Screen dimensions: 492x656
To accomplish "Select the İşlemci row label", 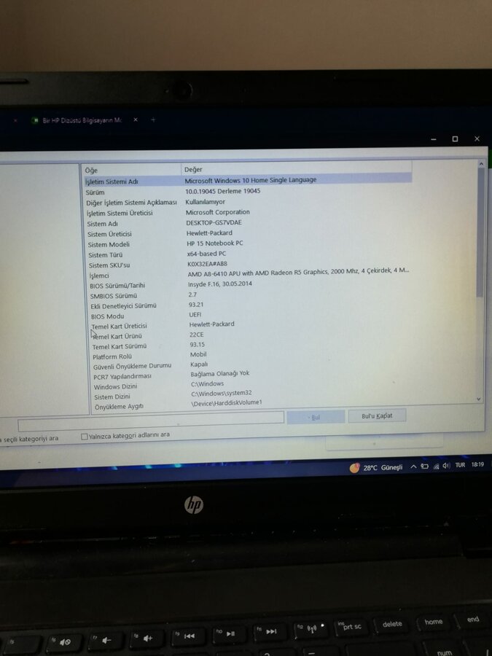I will click(x=99, y=276).
